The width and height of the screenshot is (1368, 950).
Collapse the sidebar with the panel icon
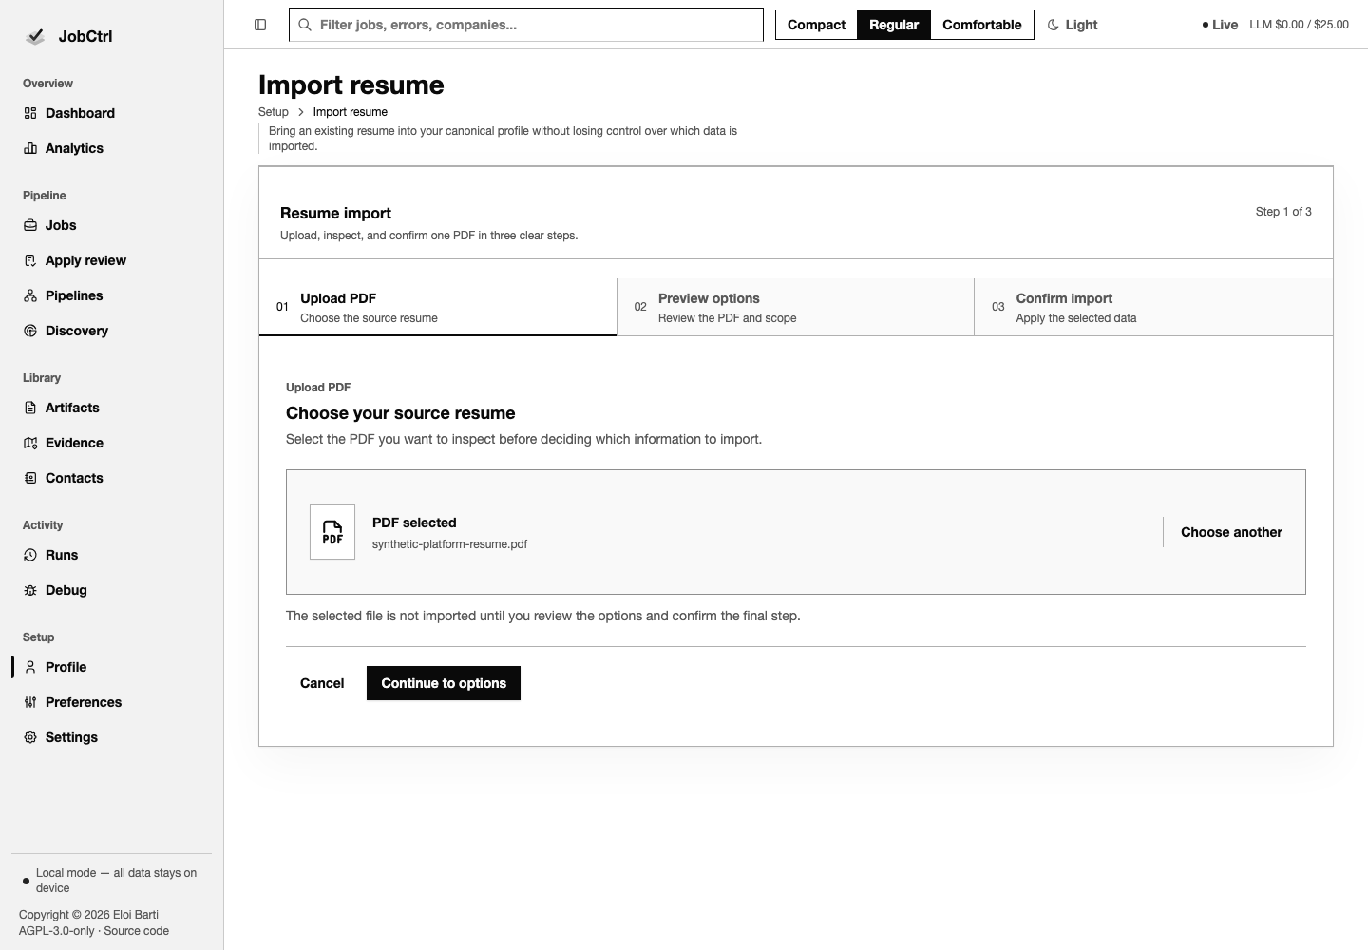(x=260, y=25)
